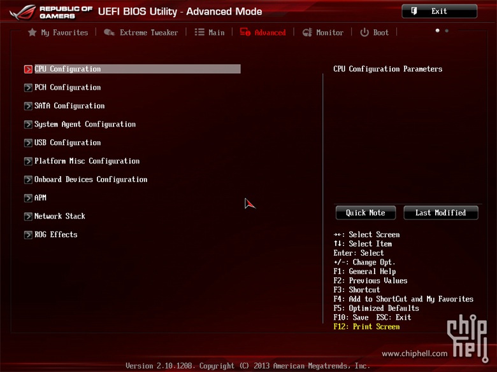
Task: Open the My Favorites tab
Action: (64, 32)
